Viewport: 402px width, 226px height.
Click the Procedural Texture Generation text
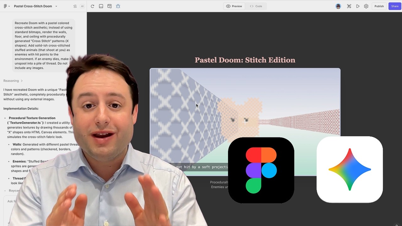(32, 118)
